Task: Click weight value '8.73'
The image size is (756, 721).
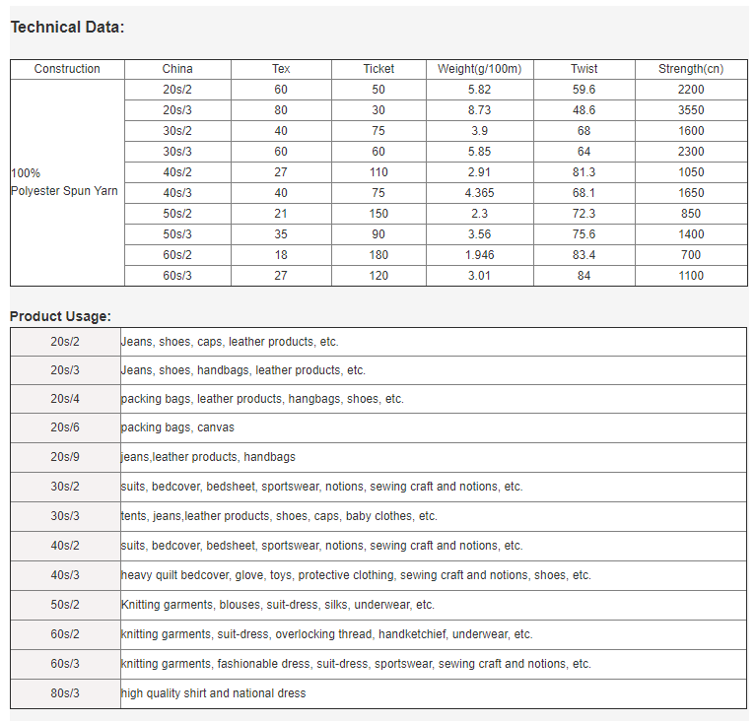Action: pyautogui.click(x=479, y=110)
